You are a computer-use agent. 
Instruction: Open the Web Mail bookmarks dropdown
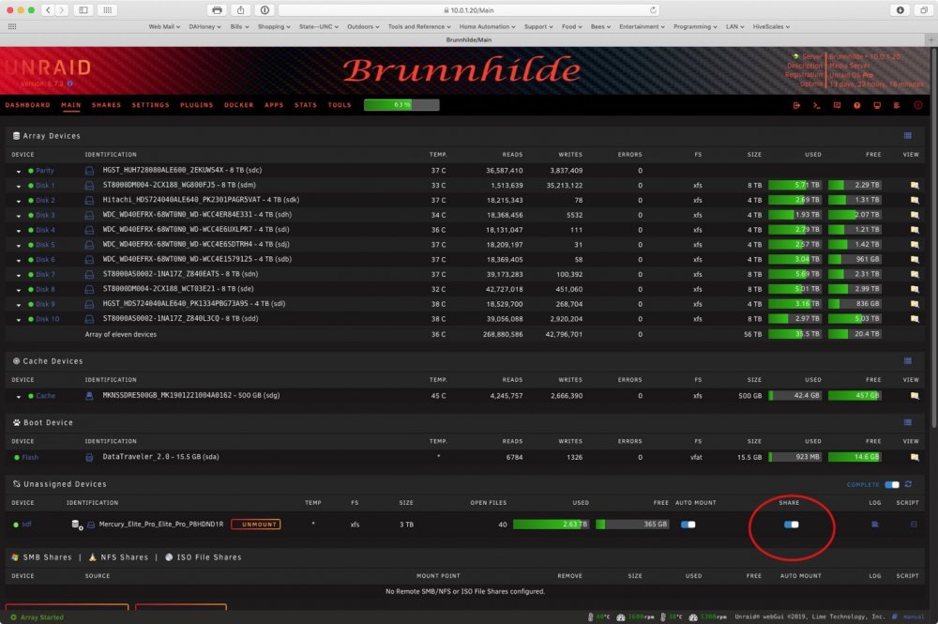pyautogui.click(x=164, y=26)
